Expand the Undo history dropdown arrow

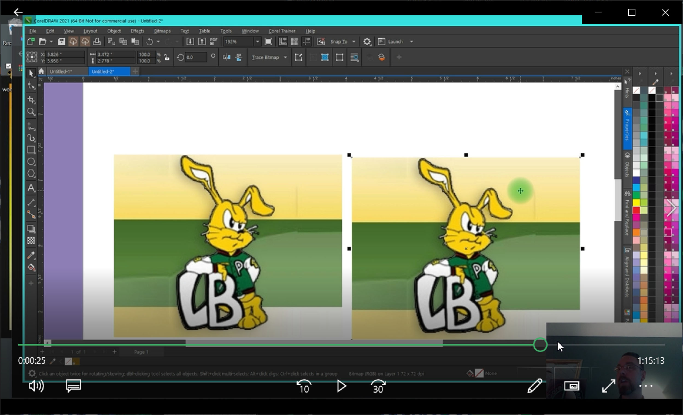coord(158,42)
